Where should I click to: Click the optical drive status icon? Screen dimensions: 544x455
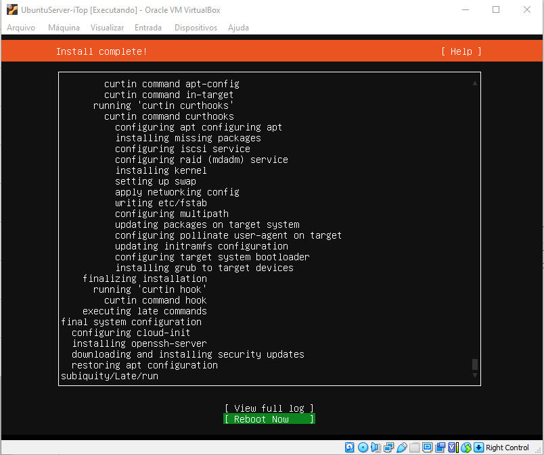click(x=363, y=448)
